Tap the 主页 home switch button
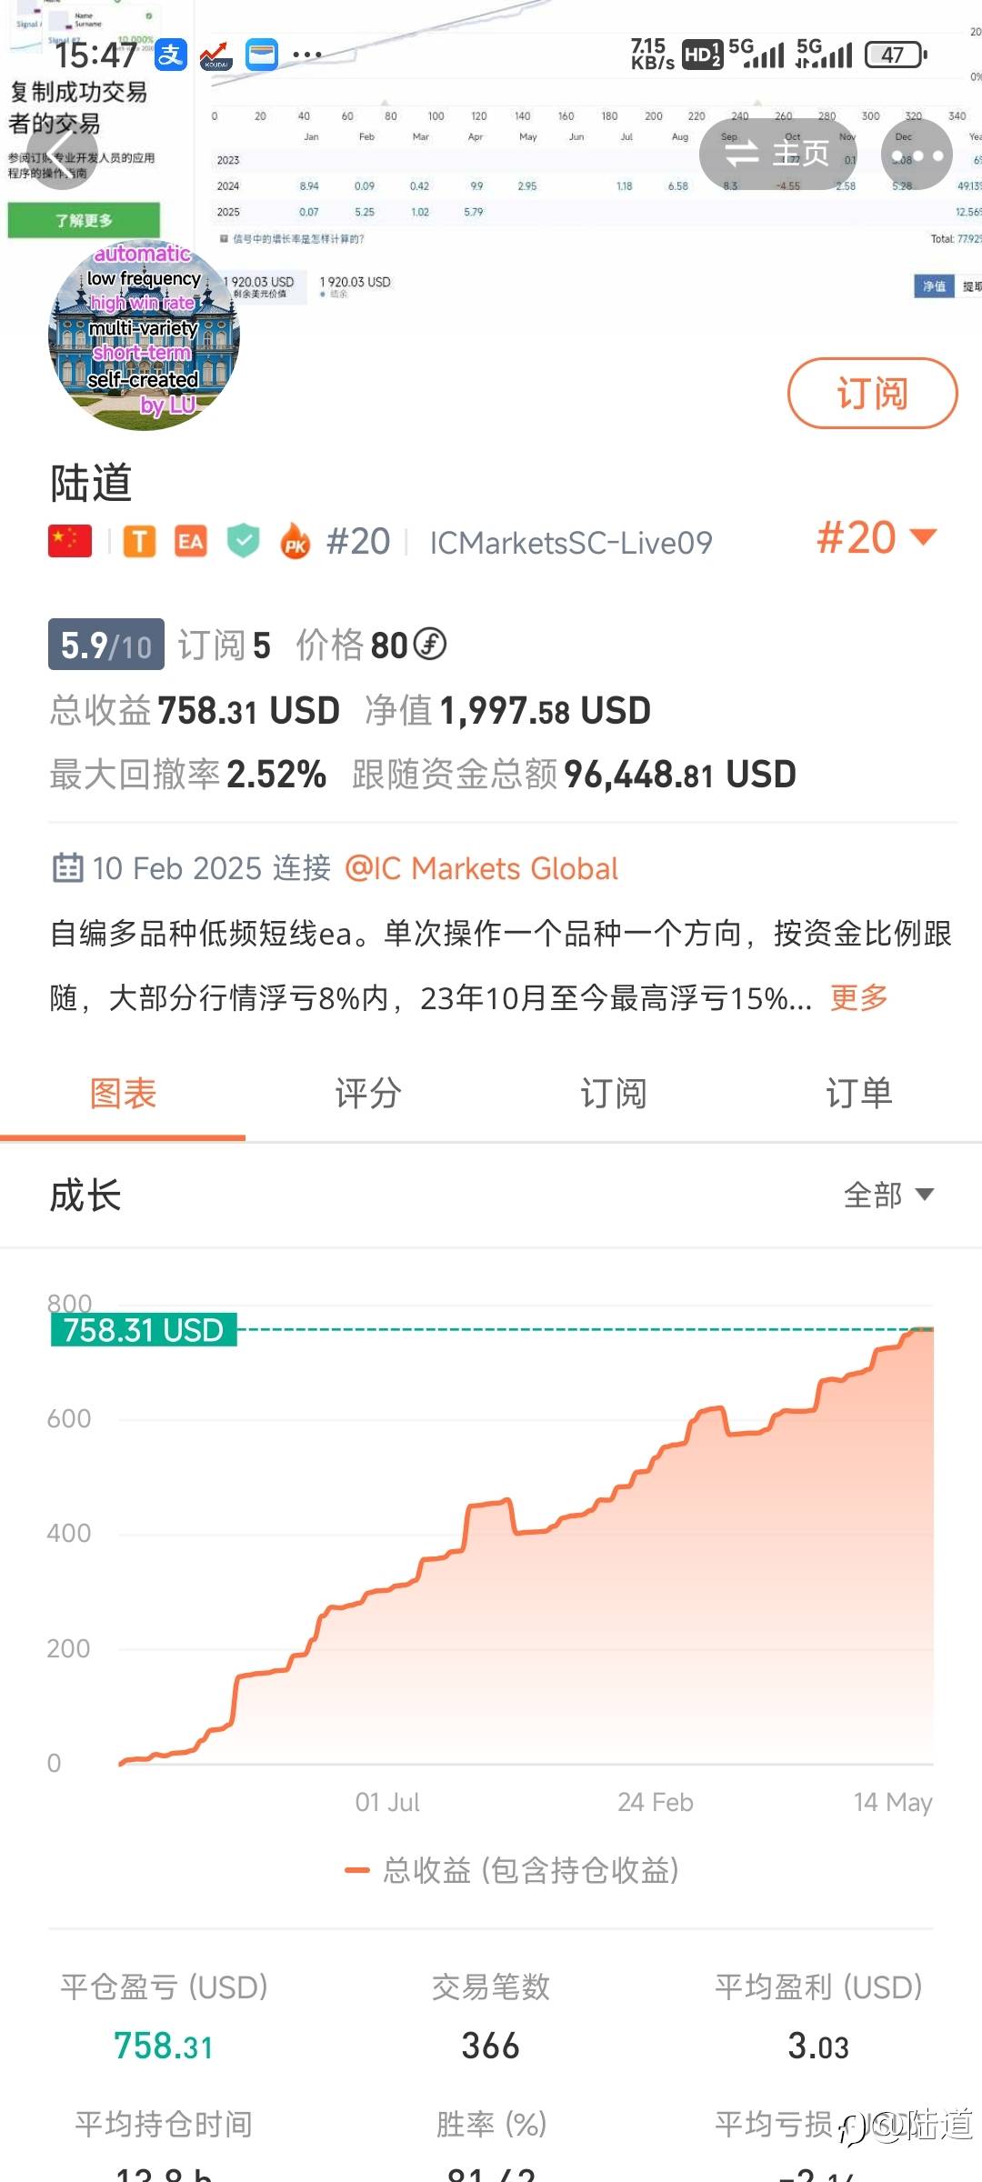 pos(777,154)
